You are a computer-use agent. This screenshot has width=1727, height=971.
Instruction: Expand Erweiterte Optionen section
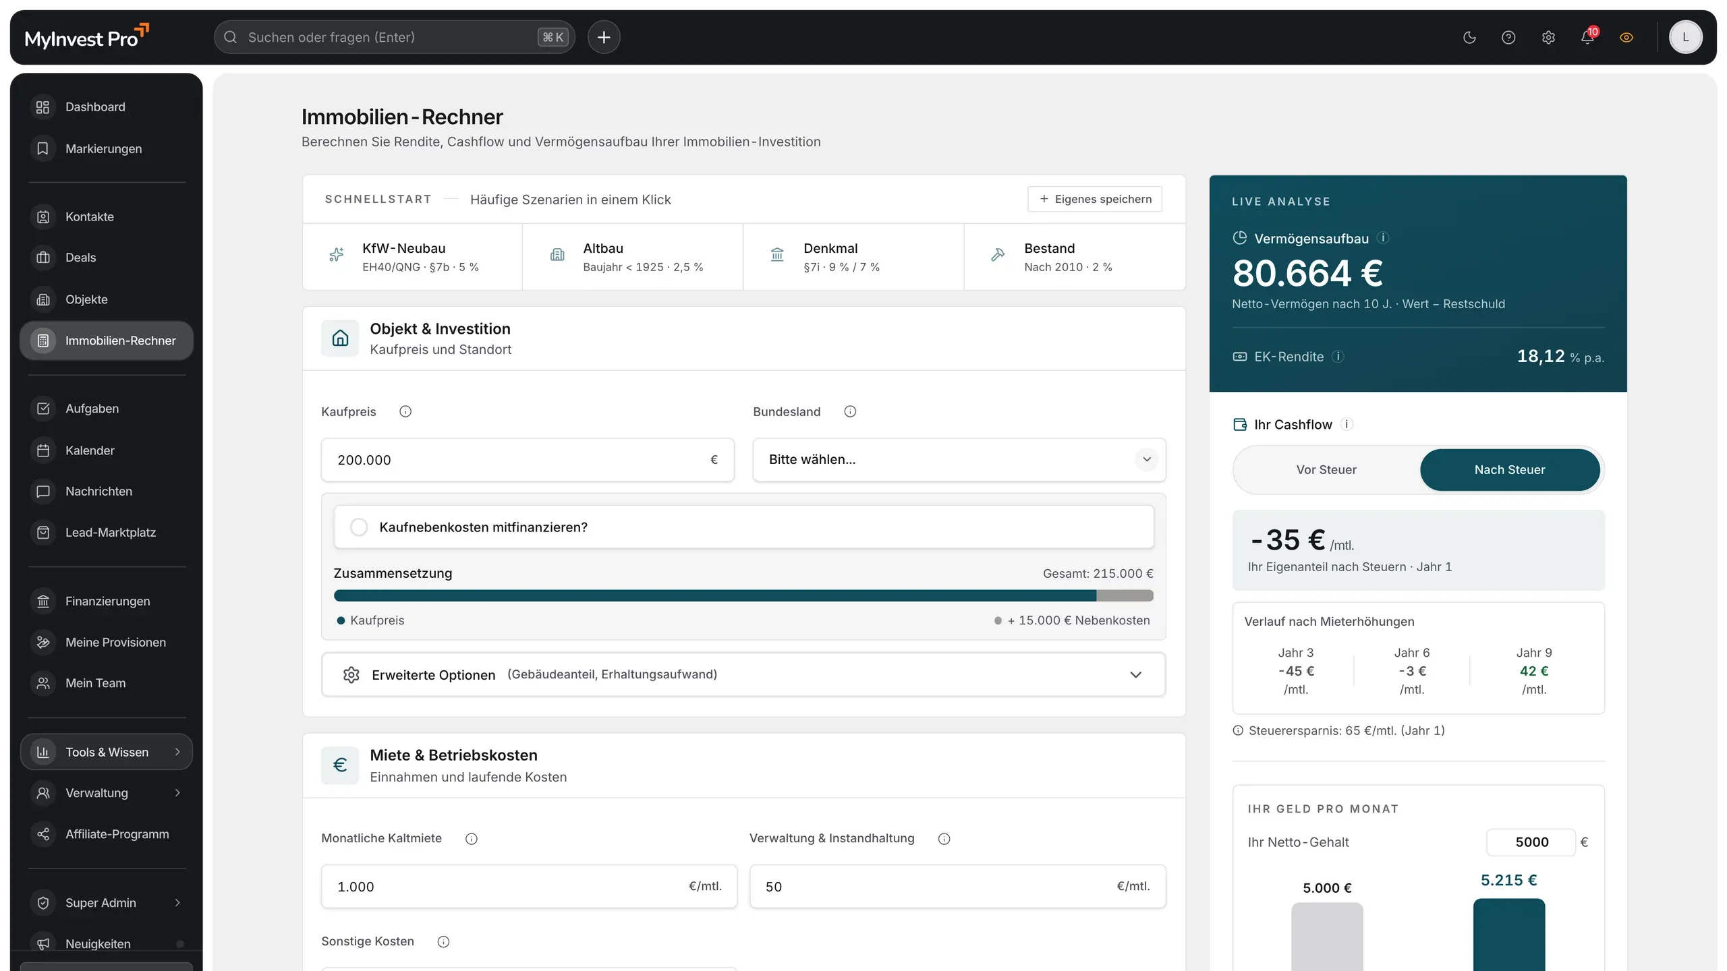pyautogui.click(x=743, y=674)
